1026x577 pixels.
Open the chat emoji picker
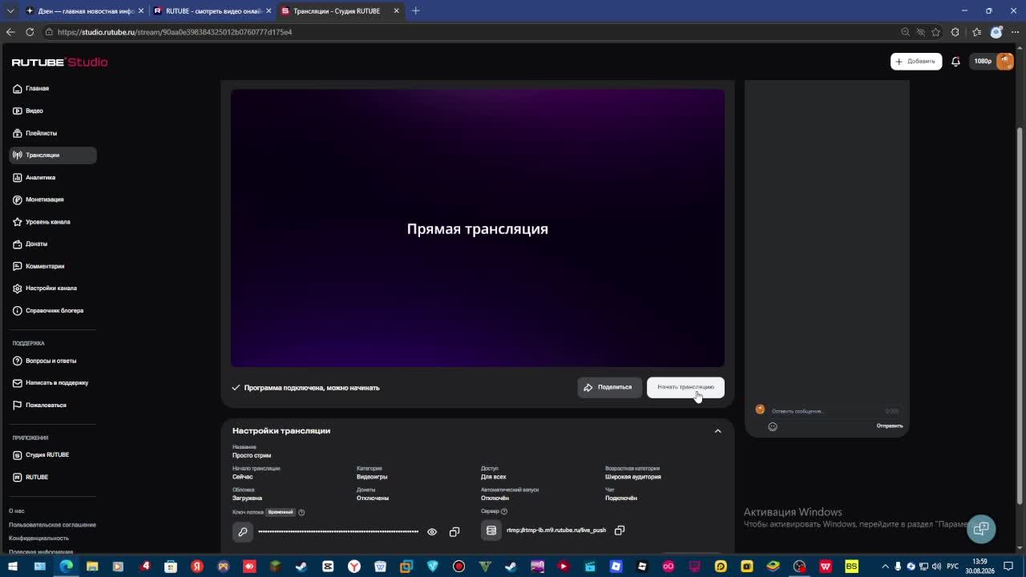pyautogui.click(x=773, y=427)
